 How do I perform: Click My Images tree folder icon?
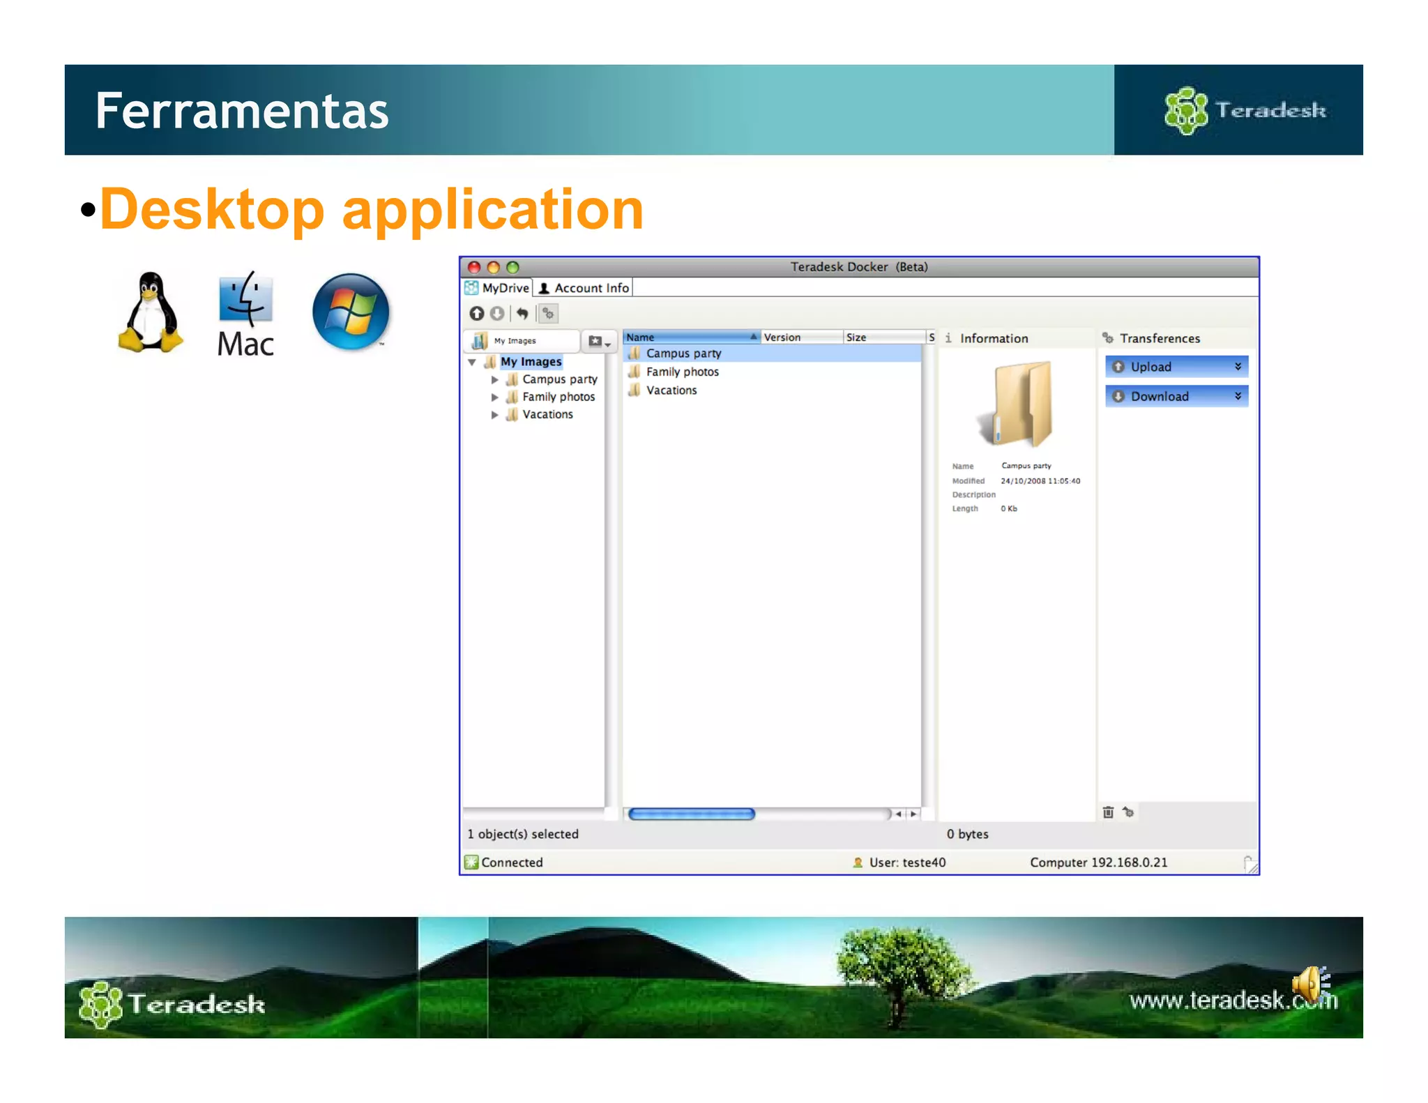click(490, 362)
